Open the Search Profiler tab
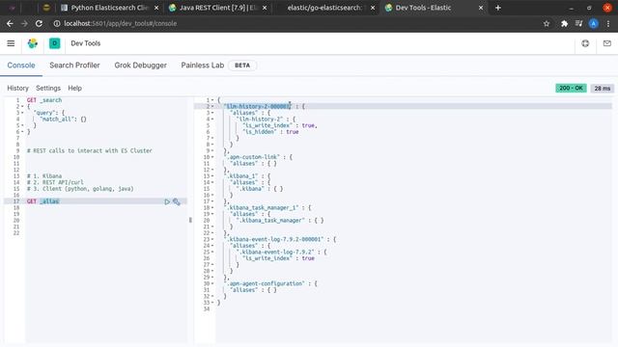 pos(74,66)
